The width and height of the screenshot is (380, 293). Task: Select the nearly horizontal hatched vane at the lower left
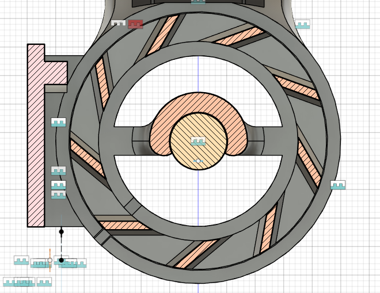[124, 226]
